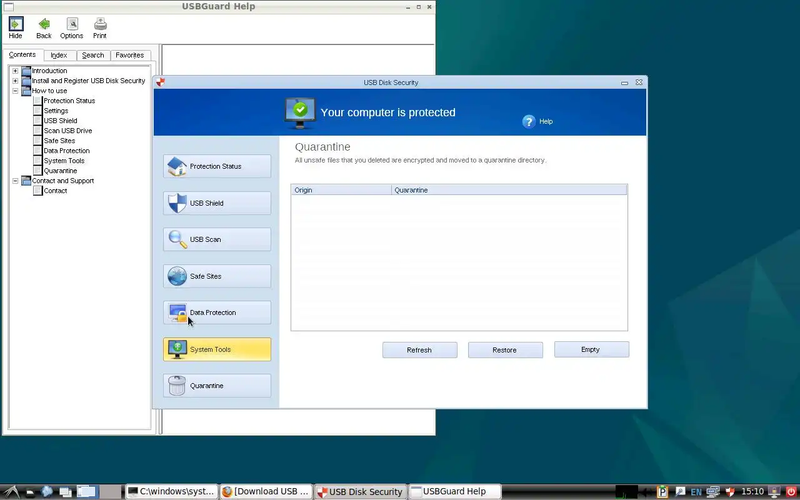The width and height of the screenshot is (800, 500).
Task: Open Settings topic in Help tree
Action: (56, 111)
